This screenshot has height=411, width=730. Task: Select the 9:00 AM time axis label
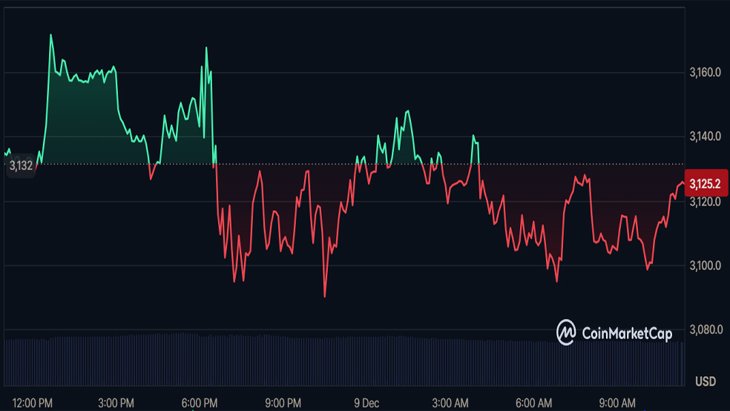(618, 403)
